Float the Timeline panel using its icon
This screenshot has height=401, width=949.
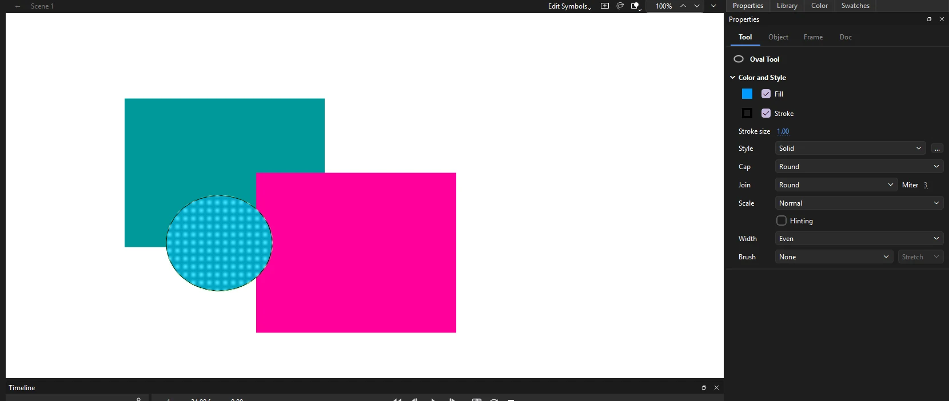pyautogui.click(x=704, y=387)
